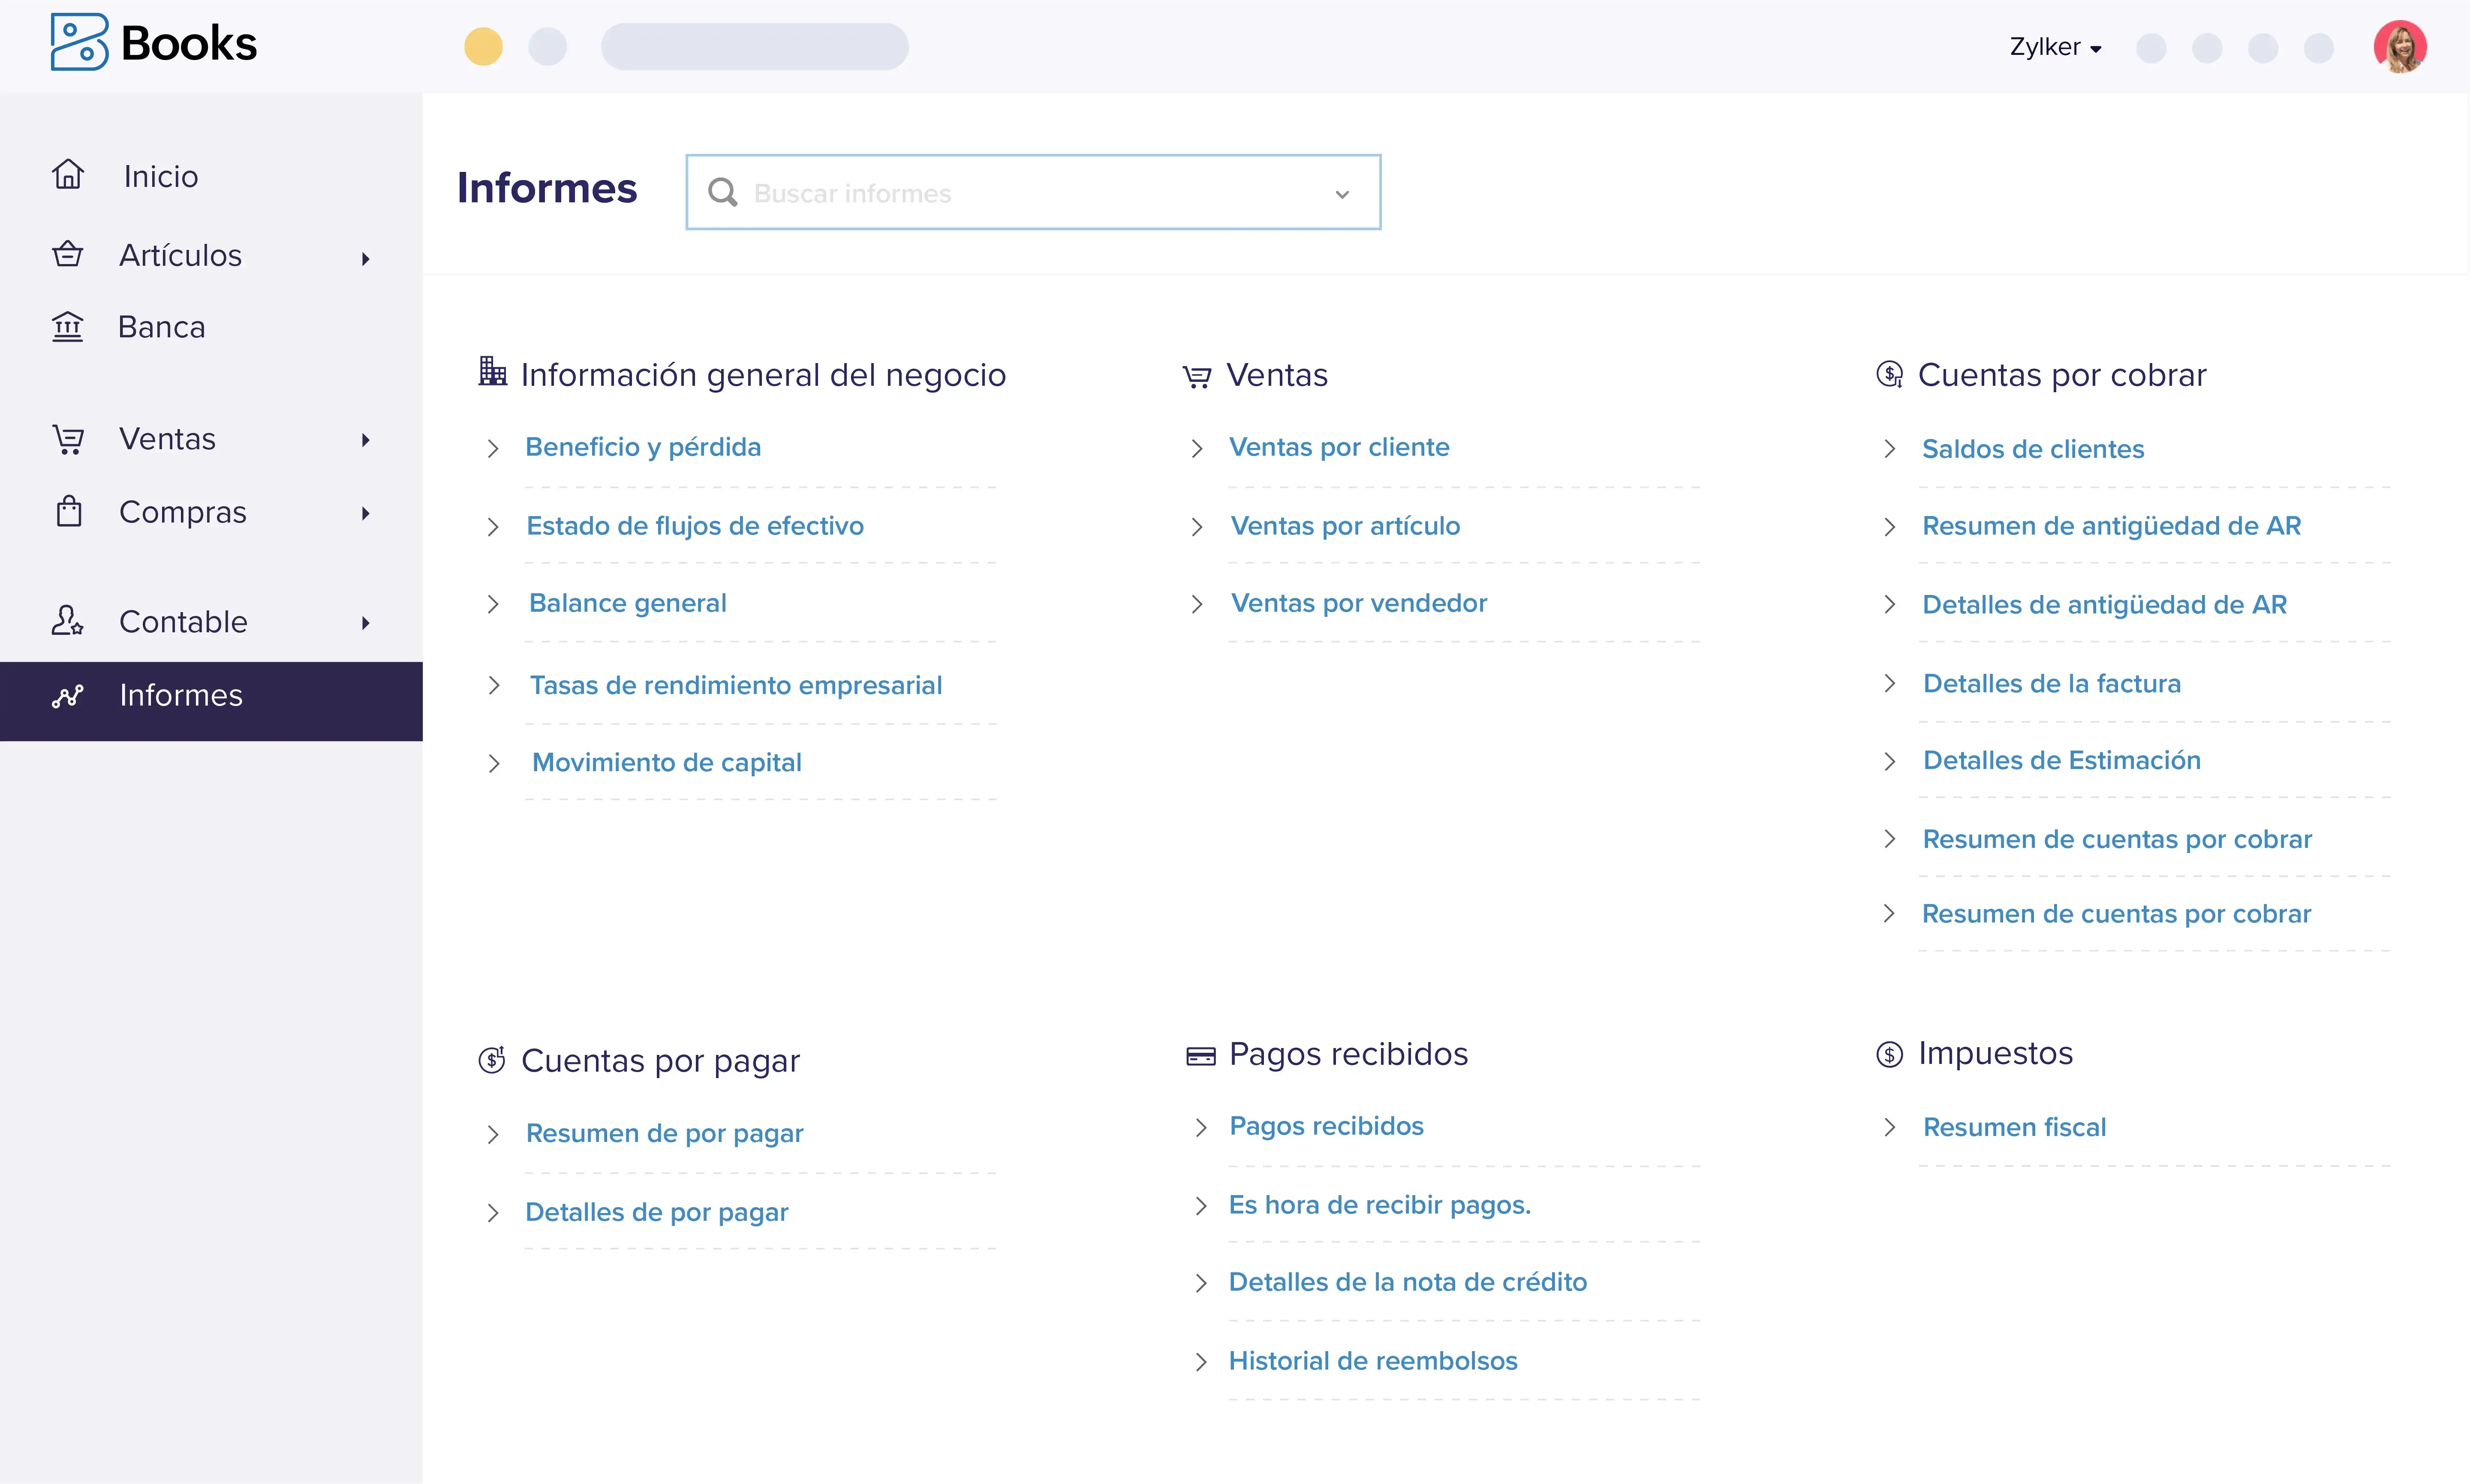Click the Inicio home icon
2470x1484 pixels.
pos(68,175)
